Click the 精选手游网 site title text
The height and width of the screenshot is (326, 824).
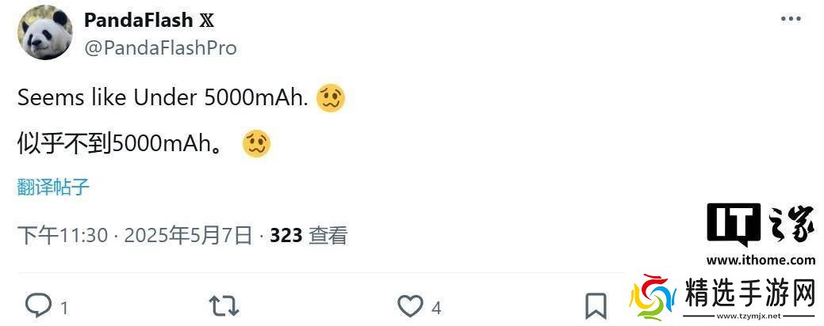(749, 293)
